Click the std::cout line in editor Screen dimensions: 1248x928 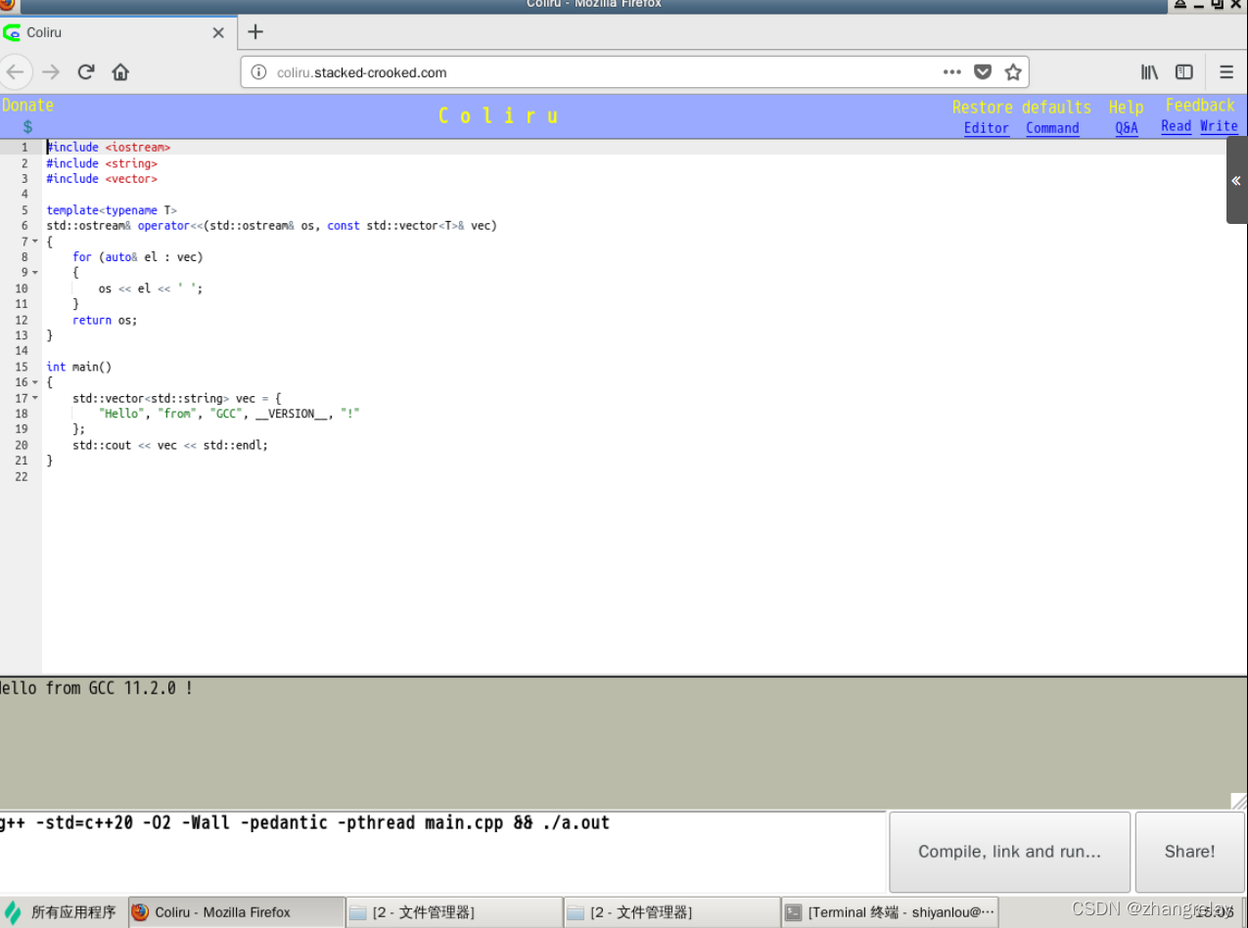[x=170, y=445]
